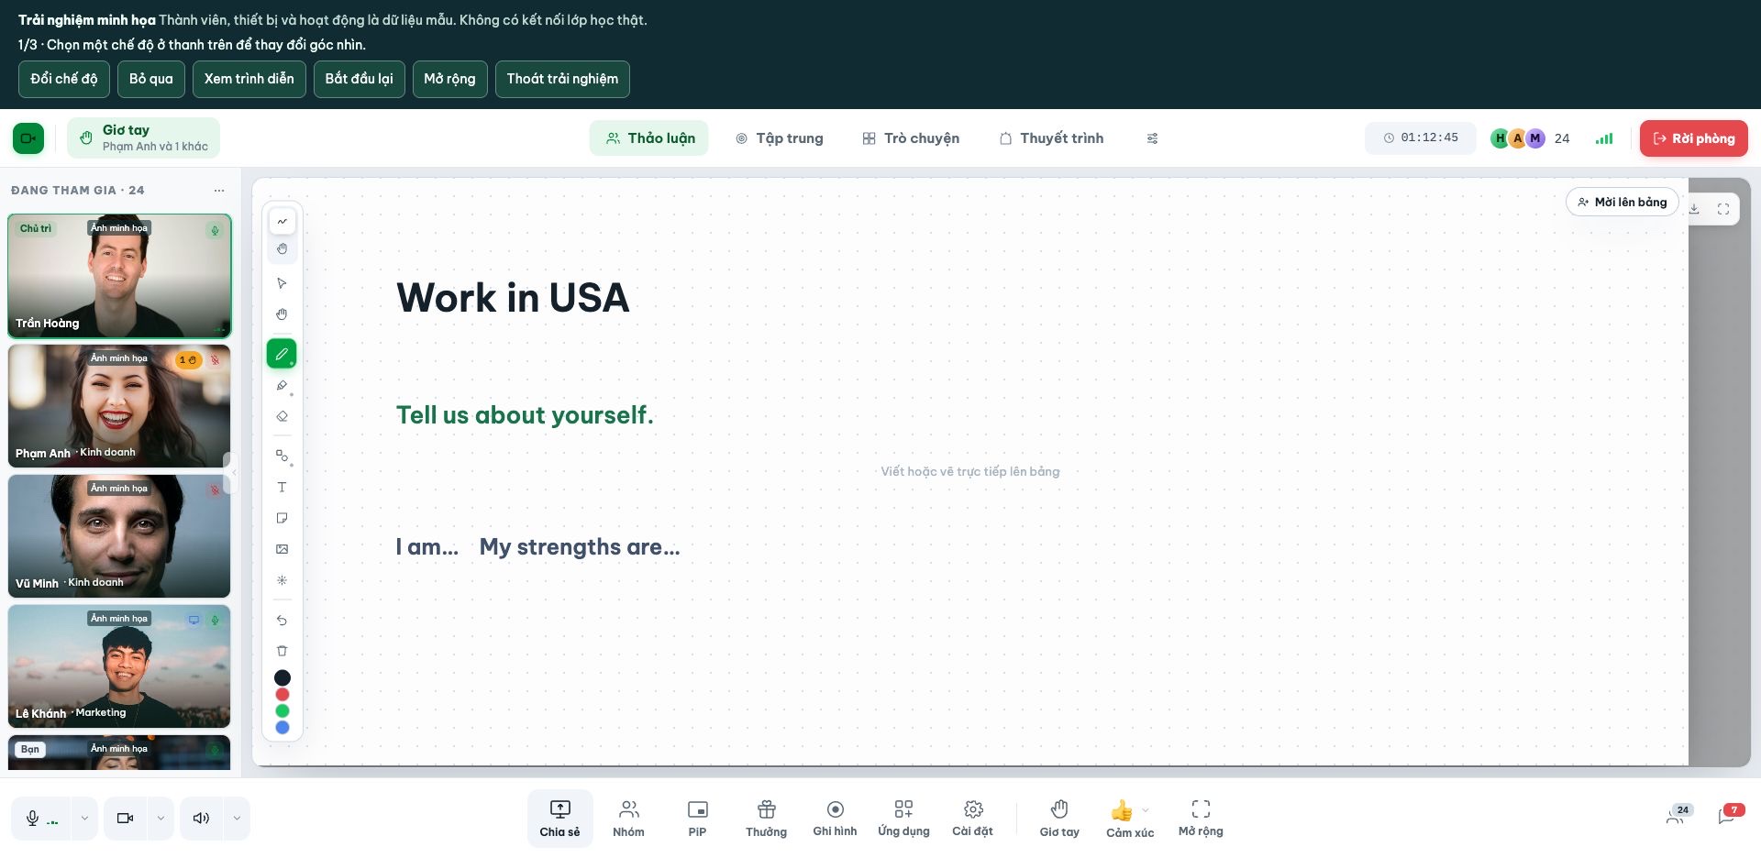Switch to the Thuyết trình mode tab
Screen dimensions: 1761x858
(1051, 138)
